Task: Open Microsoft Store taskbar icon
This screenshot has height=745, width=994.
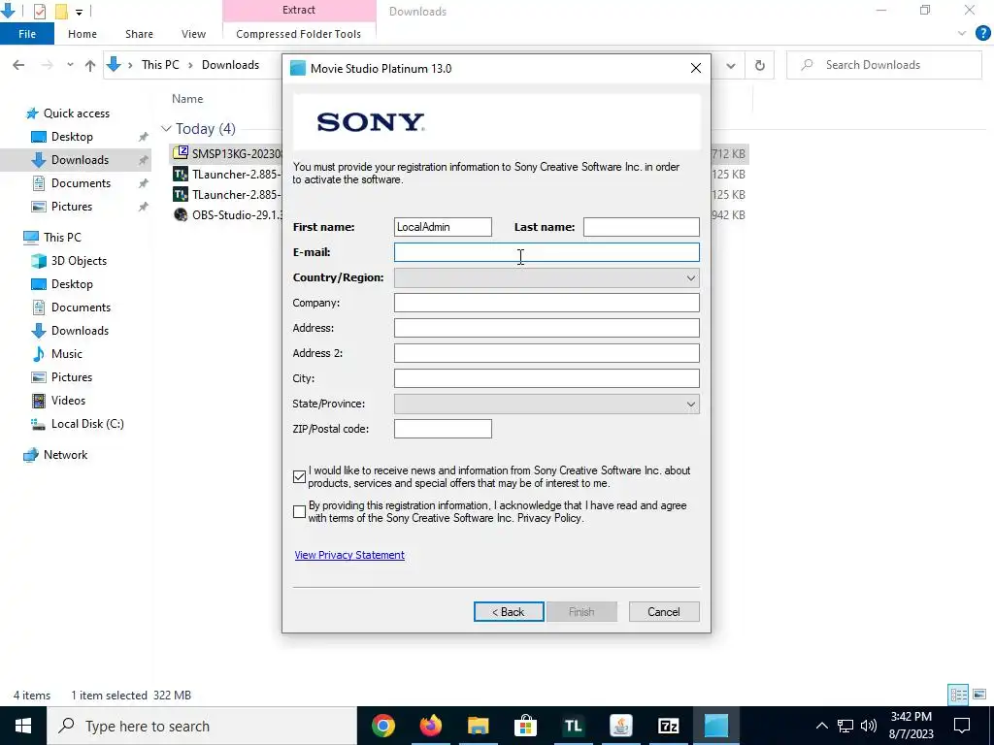Action: (525, 726)
